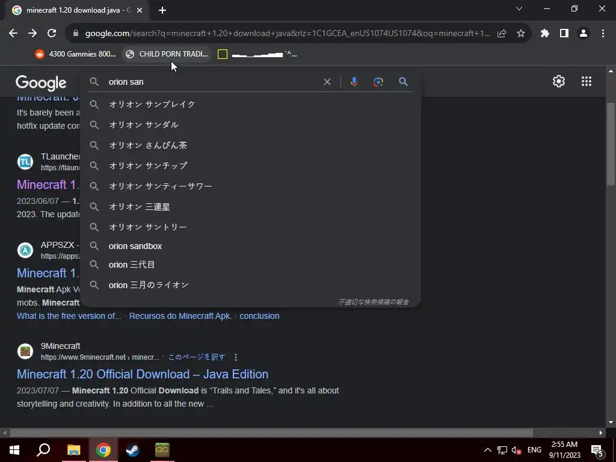Image resolution: width=616 pixels, height=462 pixels.
Task: Click the horizontal scrollbar thumb
Action: tap(271, 433)
